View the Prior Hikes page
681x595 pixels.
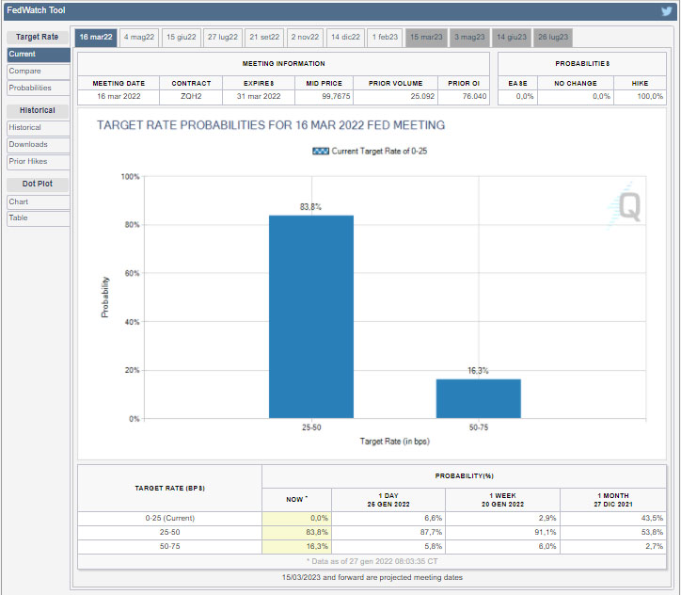coord(38,161)
